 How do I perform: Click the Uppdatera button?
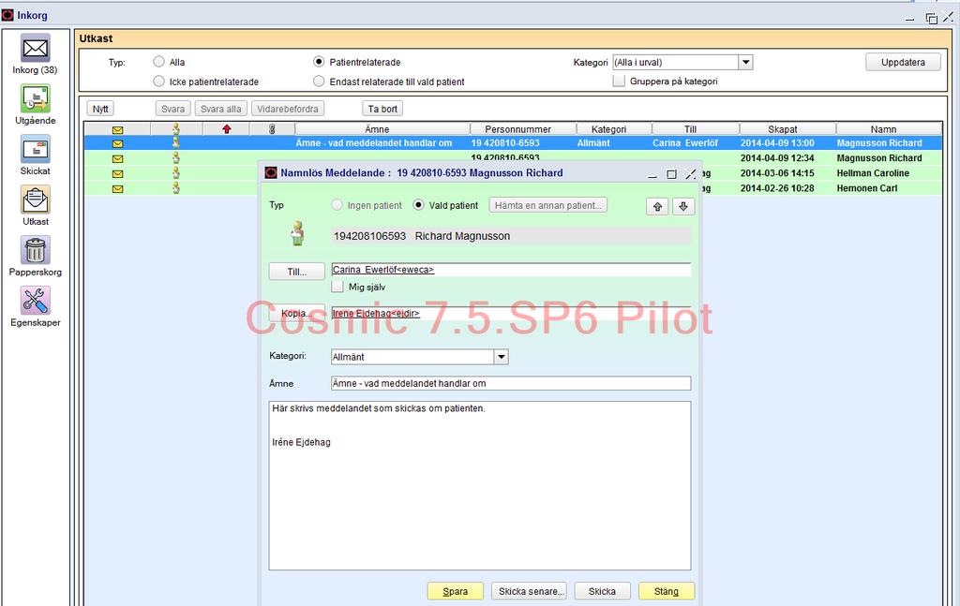(903, 63)
